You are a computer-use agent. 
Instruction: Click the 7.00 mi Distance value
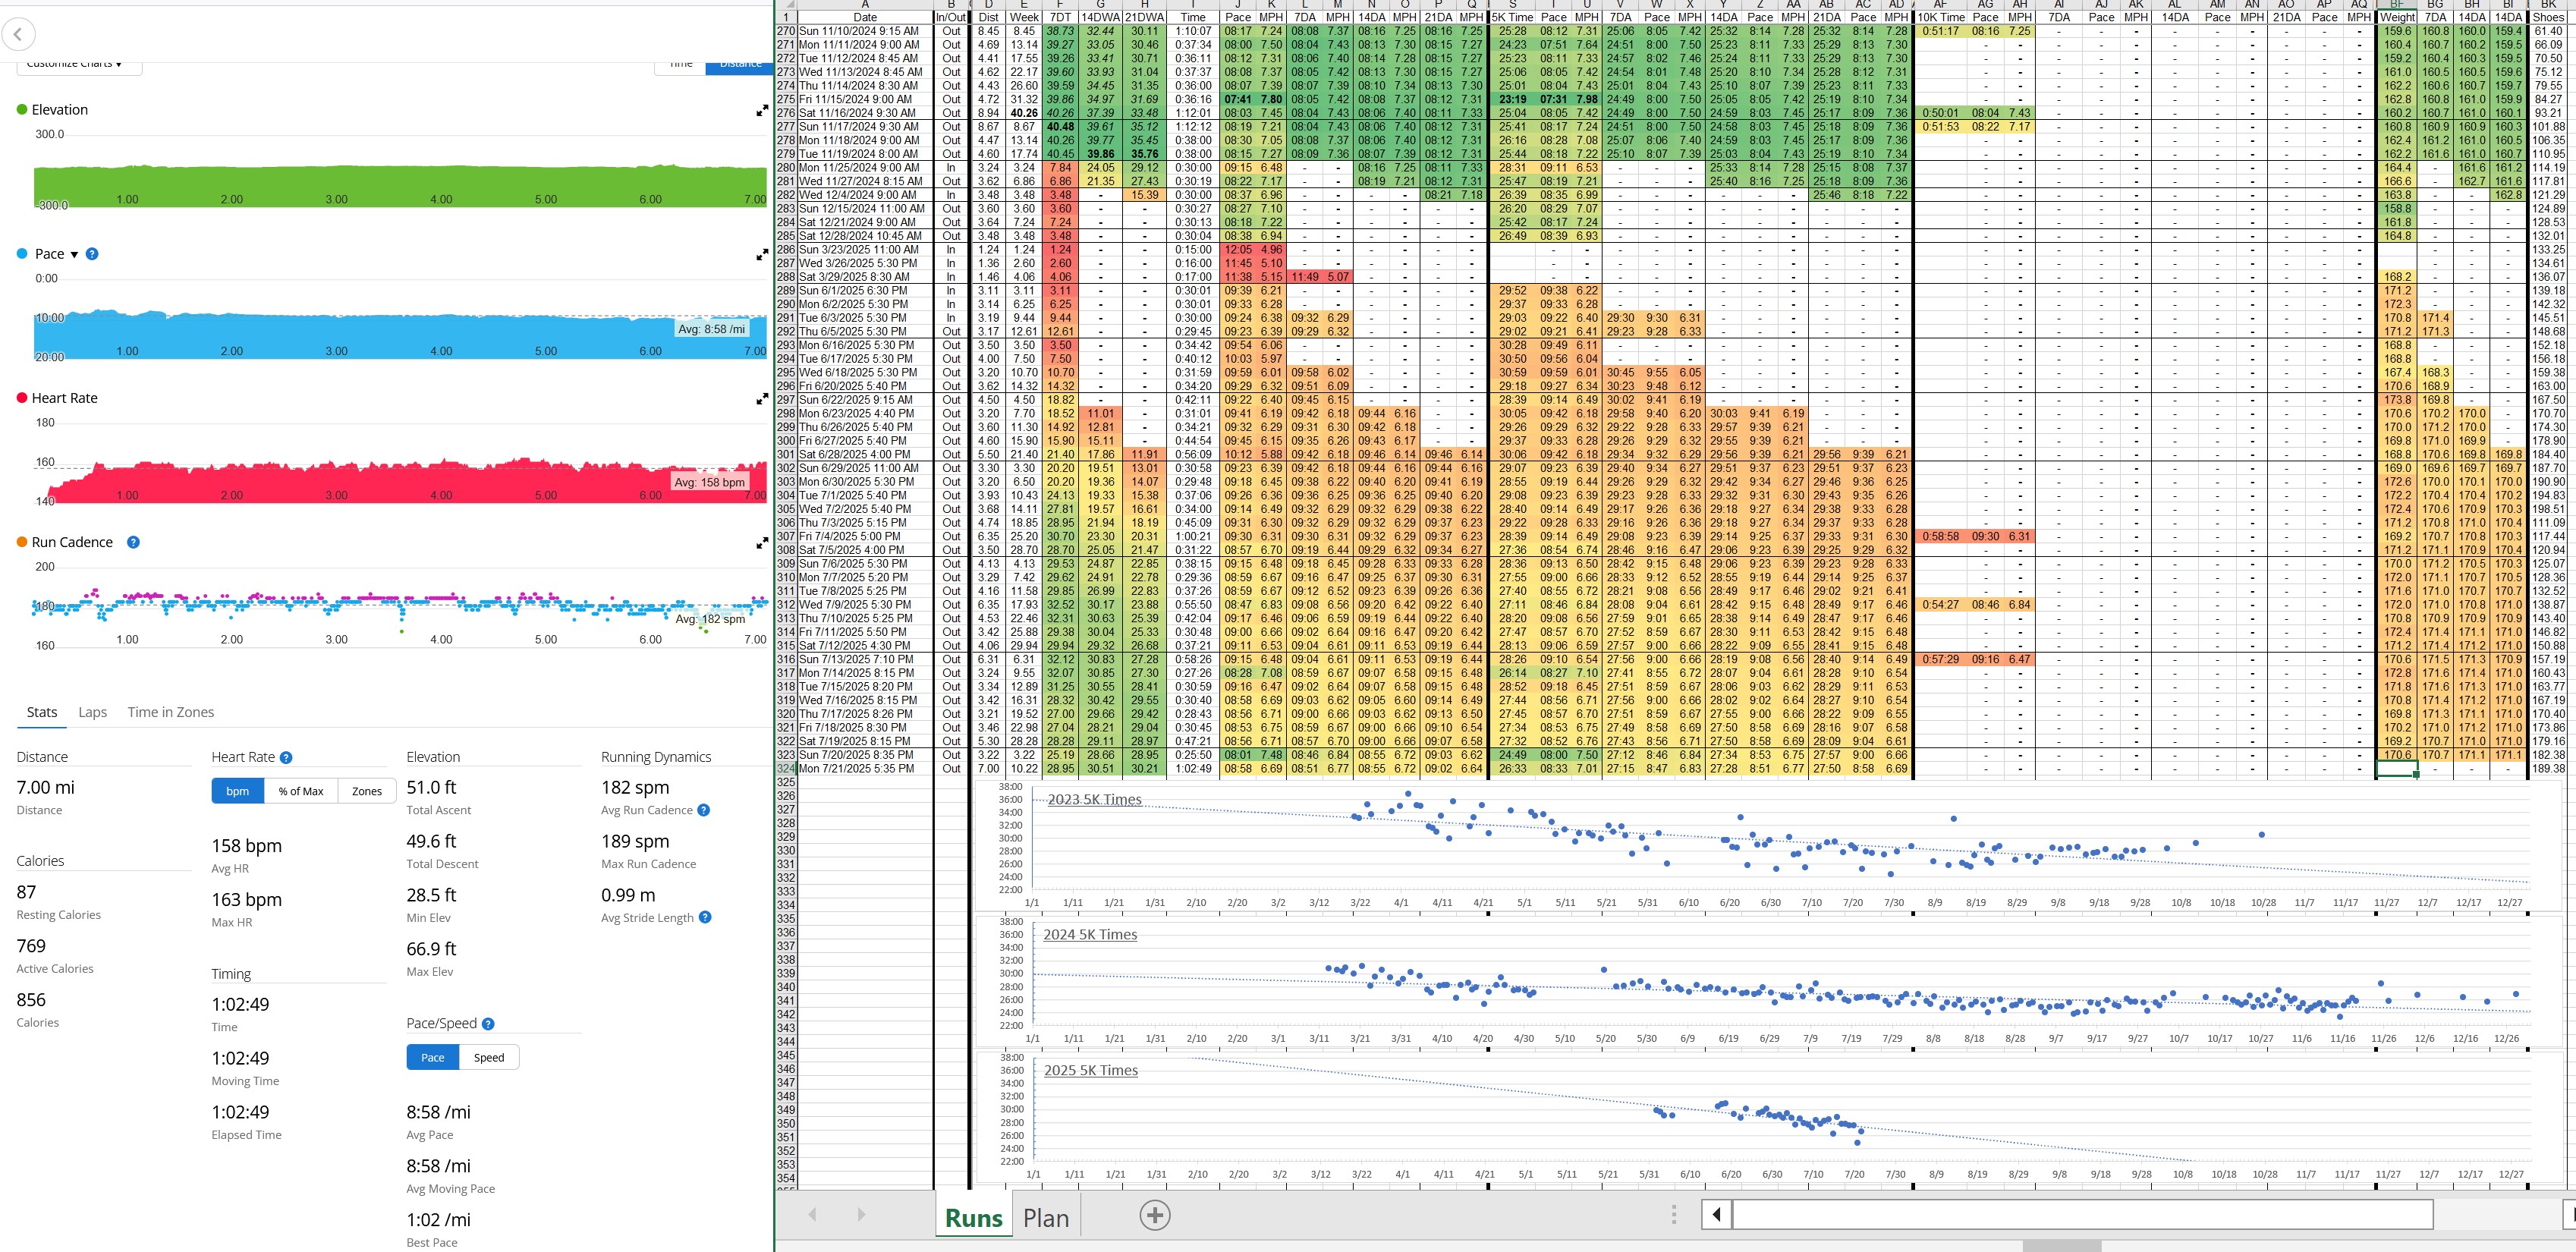pos(46,788)
